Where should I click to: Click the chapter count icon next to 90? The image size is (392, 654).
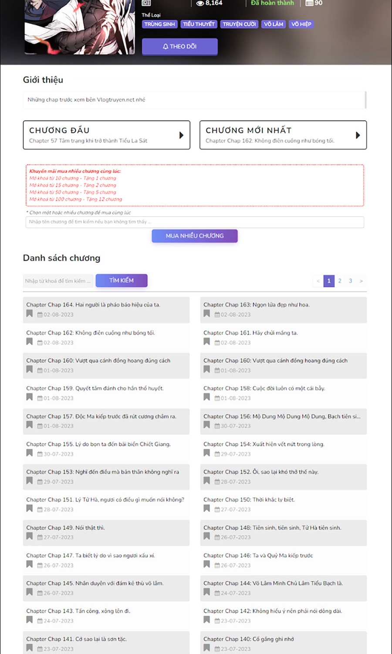(x=309, y=3)
